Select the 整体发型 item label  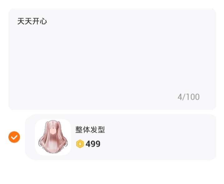click(90, 130)
